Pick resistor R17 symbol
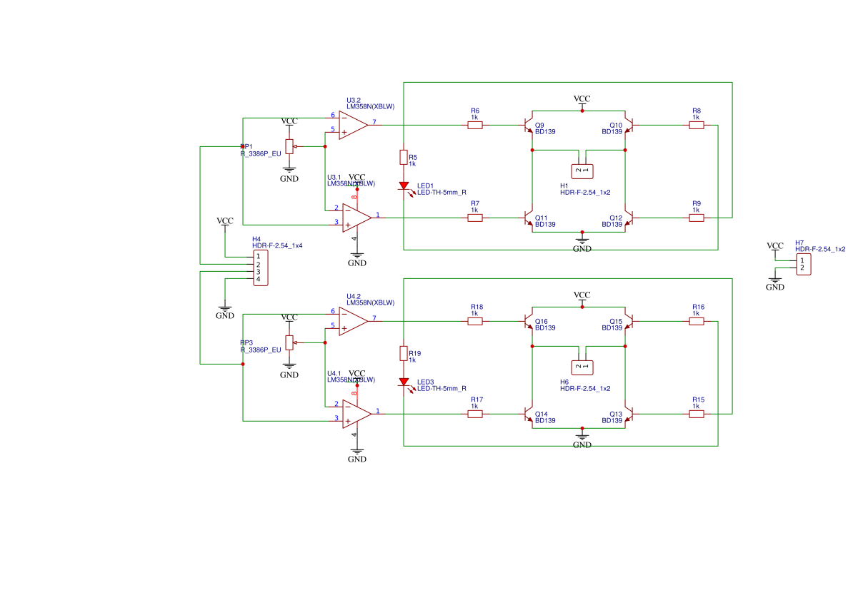The width and height of the screenshot is (853, 590). pos(475,414)
